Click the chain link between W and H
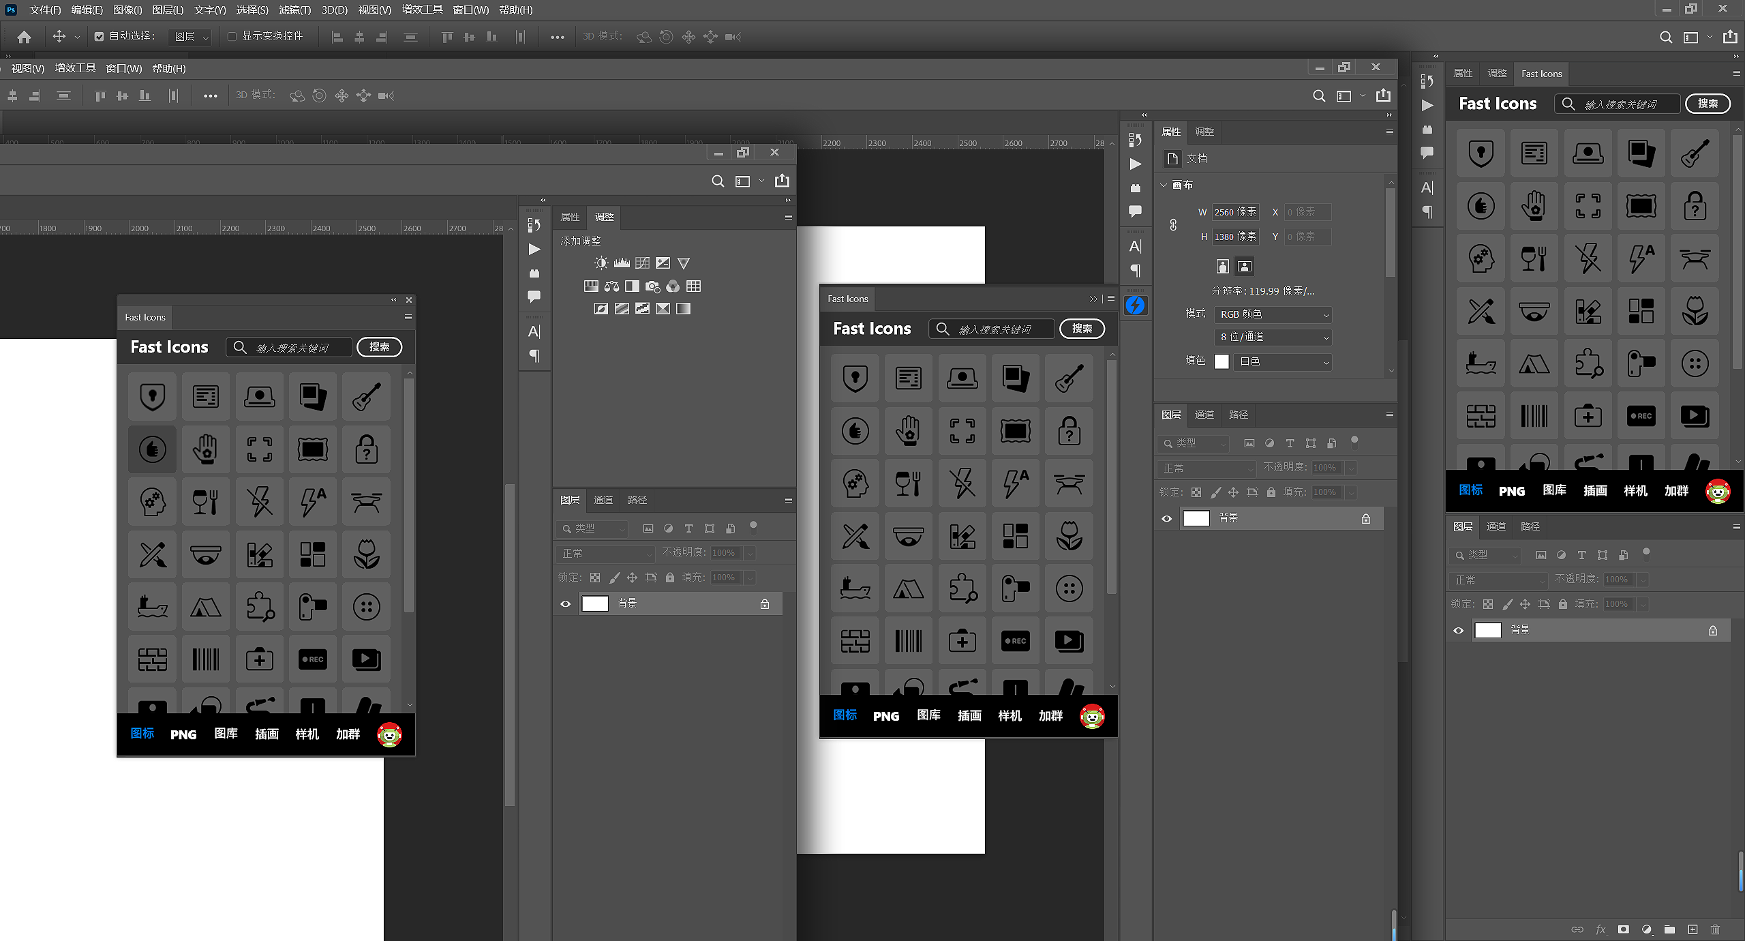This screenshot has height=941, width=1745. 1173,224
